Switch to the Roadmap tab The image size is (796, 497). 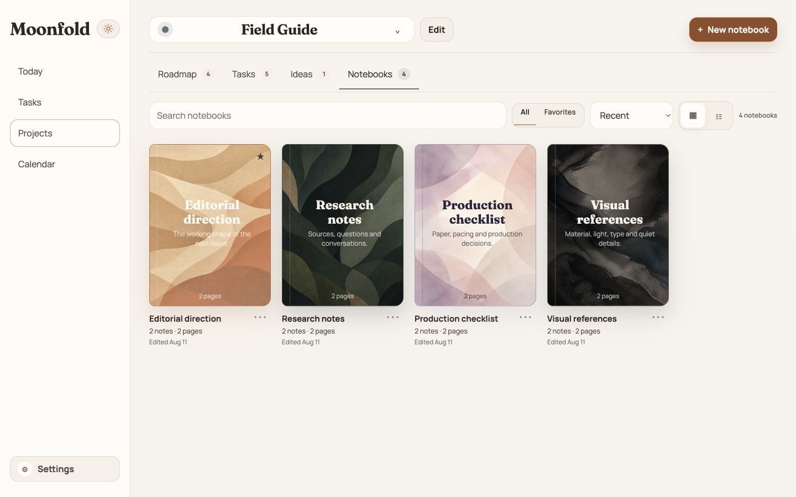185,74
